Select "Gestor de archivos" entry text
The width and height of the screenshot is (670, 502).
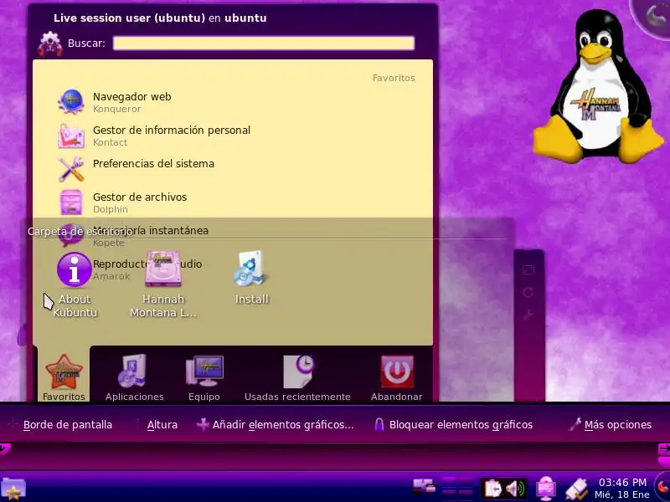coord(140,197)
